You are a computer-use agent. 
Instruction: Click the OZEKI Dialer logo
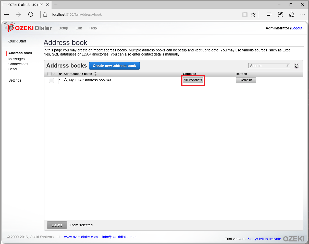pyautogui.click(x=28, y=28)
